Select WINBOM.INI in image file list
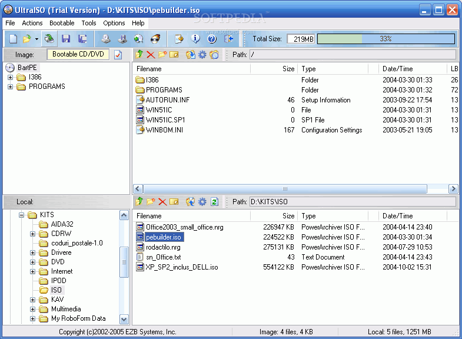This screenshot has width=462, height=339. tap(164, 130)
